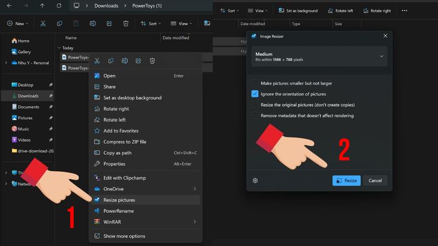Close the Image Resizer dialog
This screenshot has width=438, height=246.
[385, 36]
